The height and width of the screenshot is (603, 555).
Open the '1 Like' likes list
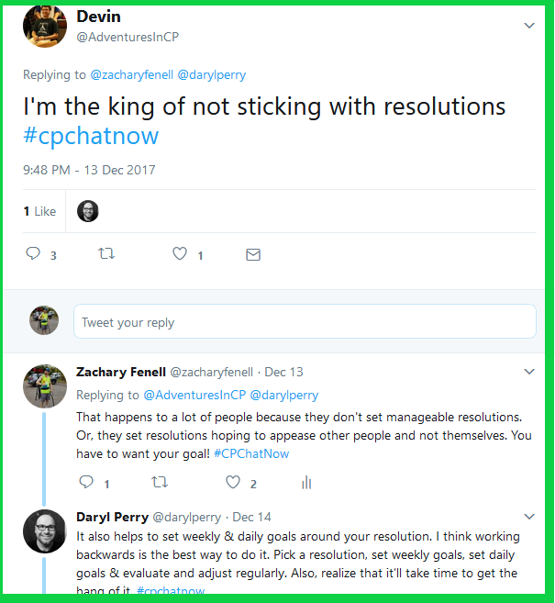(39, 211)
